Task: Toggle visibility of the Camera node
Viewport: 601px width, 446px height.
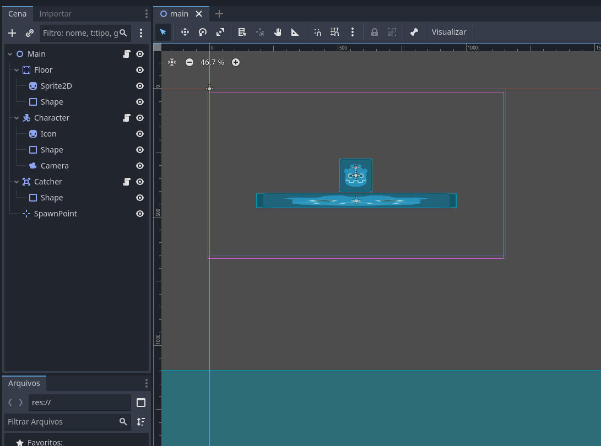Action: pyautogui.click(x=140, y=166)
